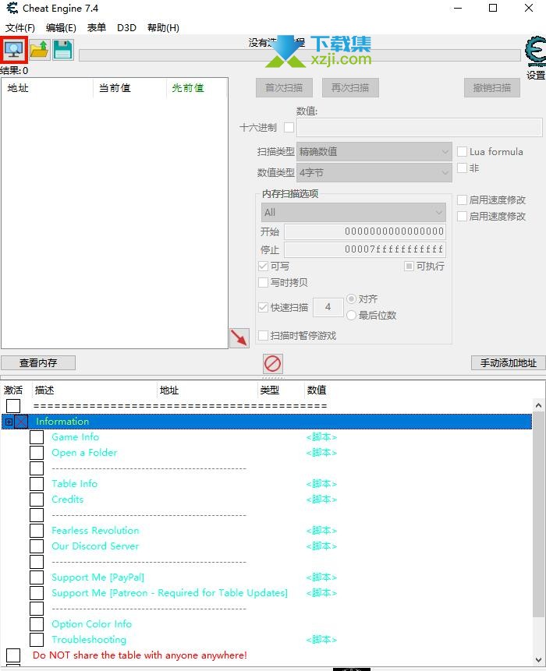
Task: Select the 对齐 alignment radio button
Action: coord(351,298)
